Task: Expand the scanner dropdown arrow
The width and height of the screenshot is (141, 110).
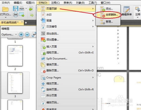Action: coord(26,8)
